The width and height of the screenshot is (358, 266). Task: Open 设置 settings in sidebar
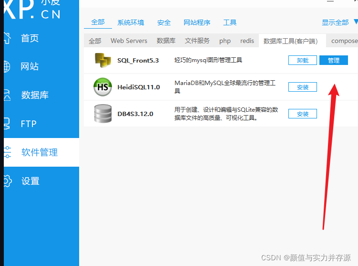pyautogui.click(x=31, y=181)
